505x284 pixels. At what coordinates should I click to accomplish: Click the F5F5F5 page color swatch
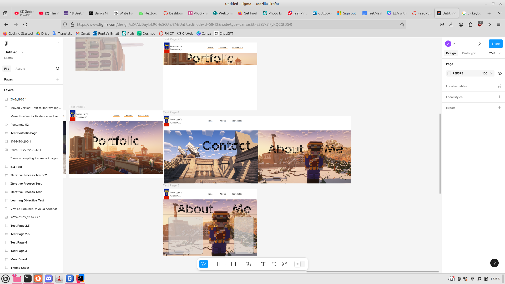449,73
